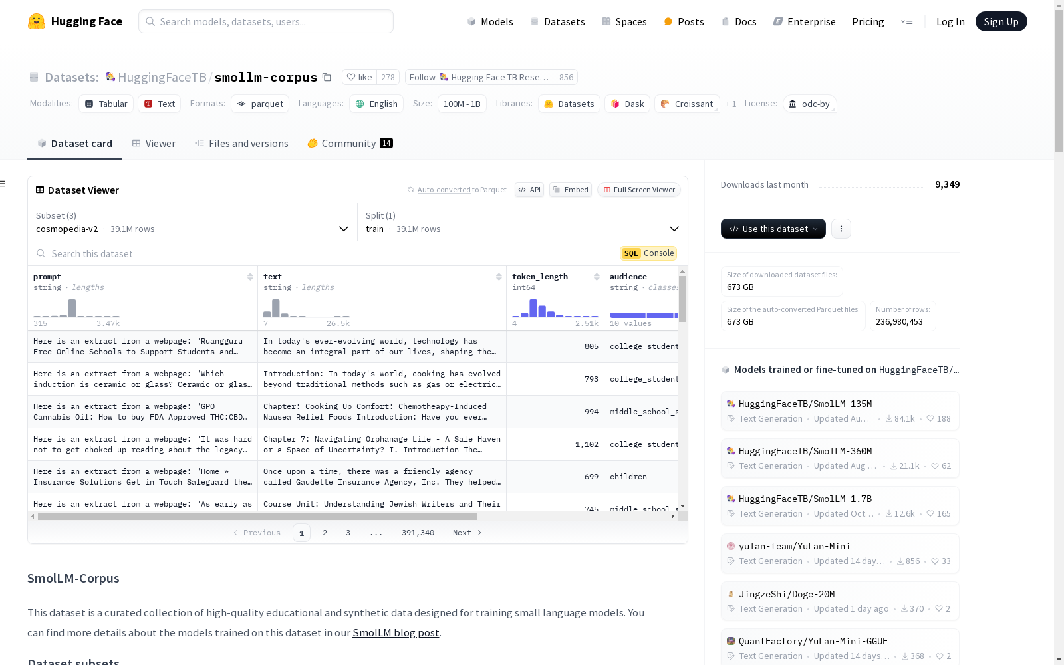Switch to the Viewer tab
The height and width of the screenshot is (665, 1064).
point(154,144)
